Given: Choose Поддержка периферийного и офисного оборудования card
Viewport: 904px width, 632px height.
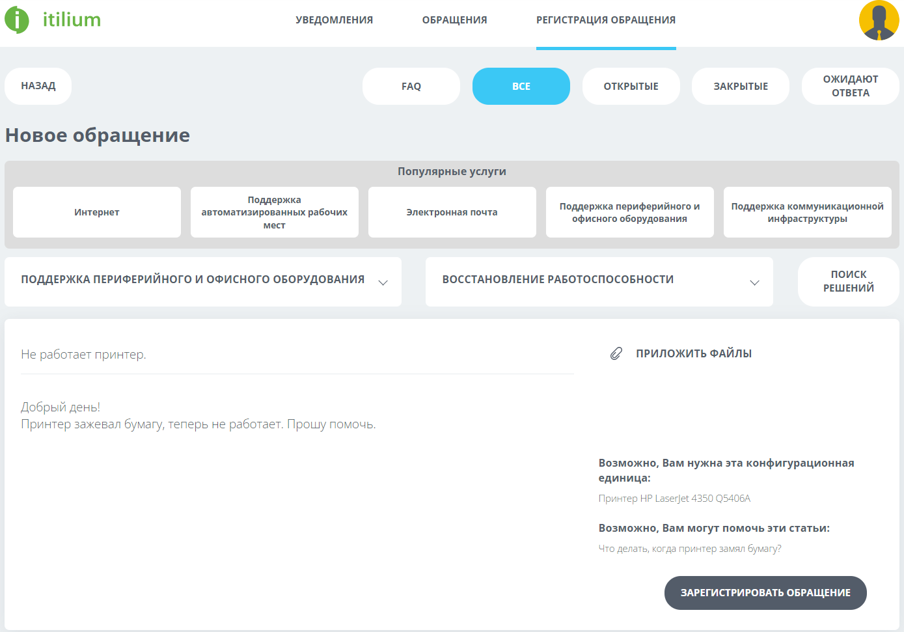Looking at the screenshot, I should tap(630, 212).
